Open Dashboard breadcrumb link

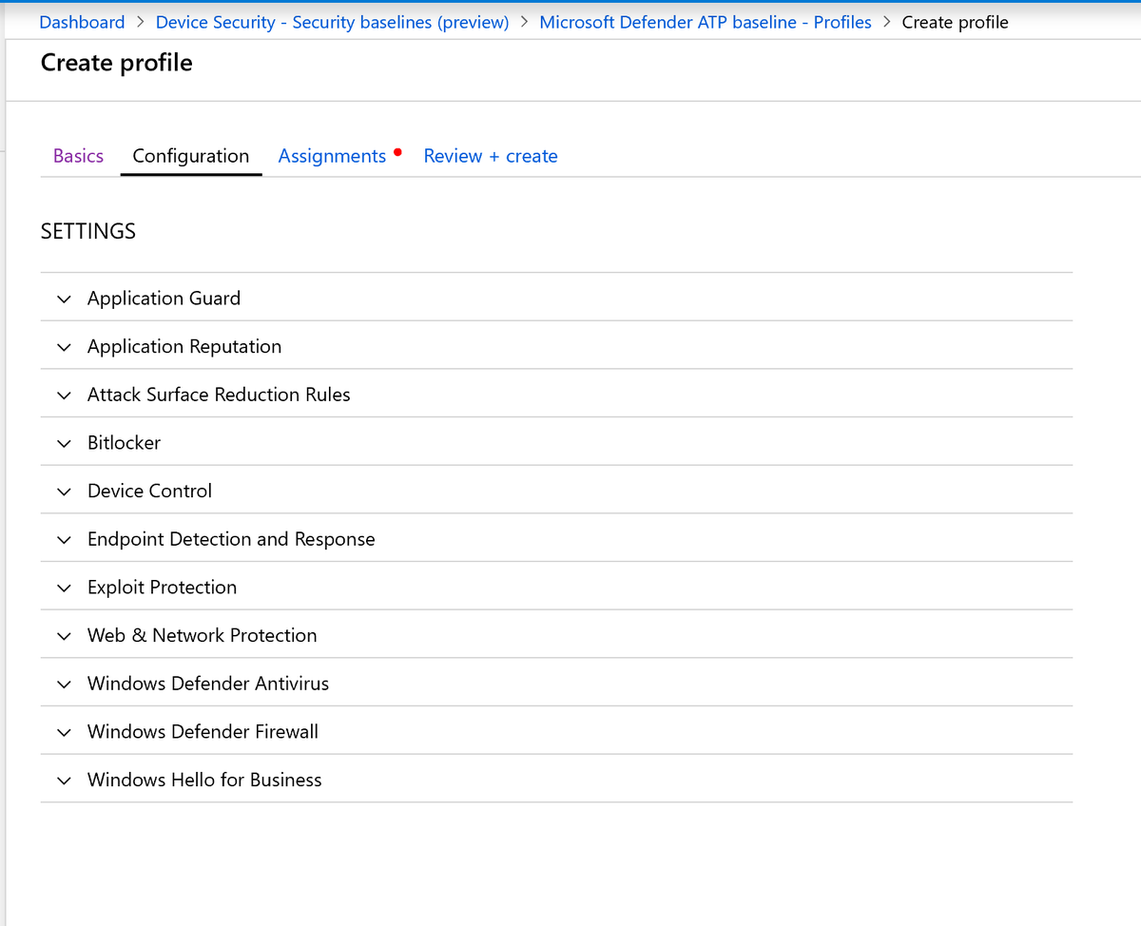coord(82,22)
